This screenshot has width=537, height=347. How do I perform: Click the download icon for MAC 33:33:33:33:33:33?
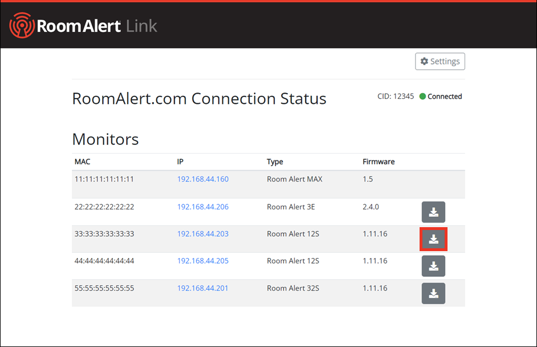(433, 239)
